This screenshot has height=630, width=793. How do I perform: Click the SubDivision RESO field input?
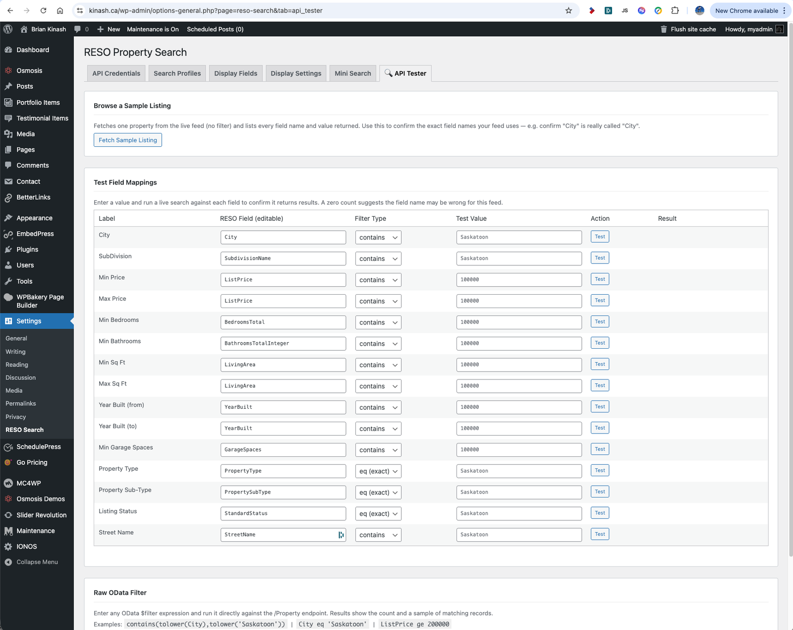[283, 258]
